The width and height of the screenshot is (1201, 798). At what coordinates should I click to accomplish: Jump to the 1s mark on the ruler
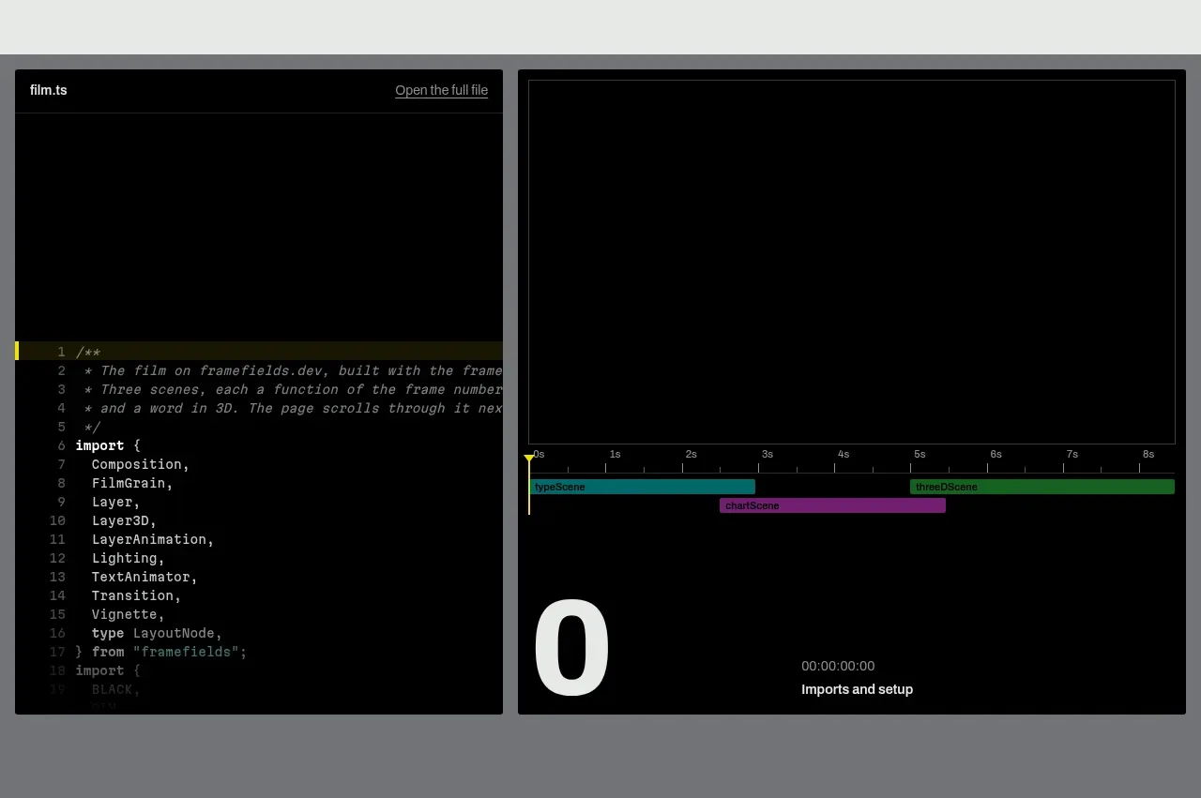pyautogui.click(x=615, y=454)
